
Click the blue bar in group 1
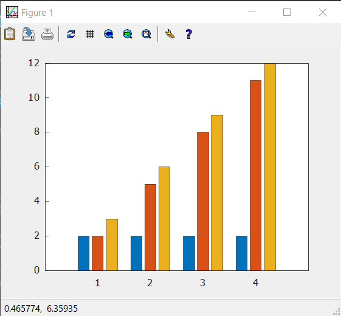tap(83, 253)
